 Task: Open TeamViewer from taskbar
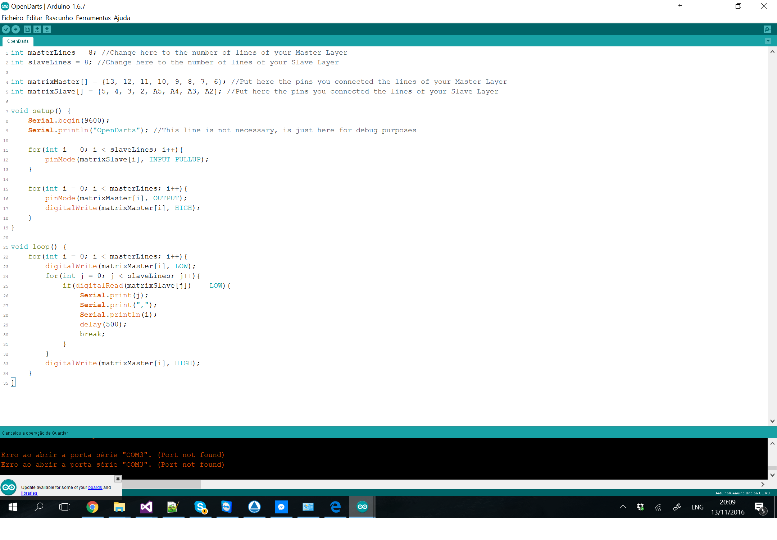pyautogui.click(x=227, y=507)
